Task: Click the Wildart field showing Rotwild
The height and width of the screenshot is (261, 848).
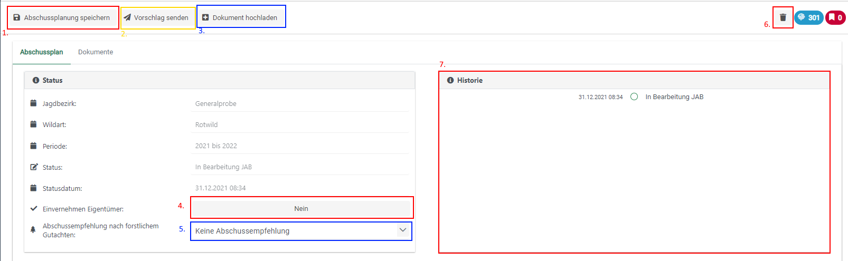Action: (x=301, y=125)
